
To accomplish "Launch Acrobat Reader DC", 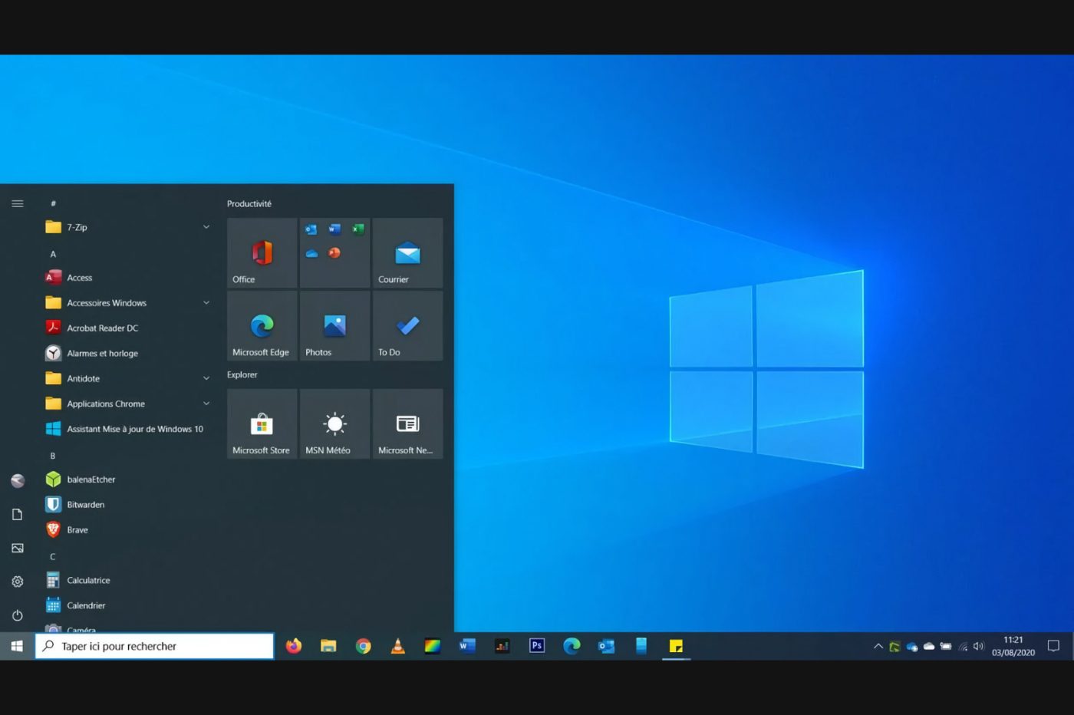I will [127, 328].
